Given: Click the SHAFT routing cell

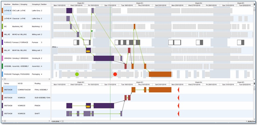Looking at the screenshot, I should pyautogui.click(x=42, y=114).
